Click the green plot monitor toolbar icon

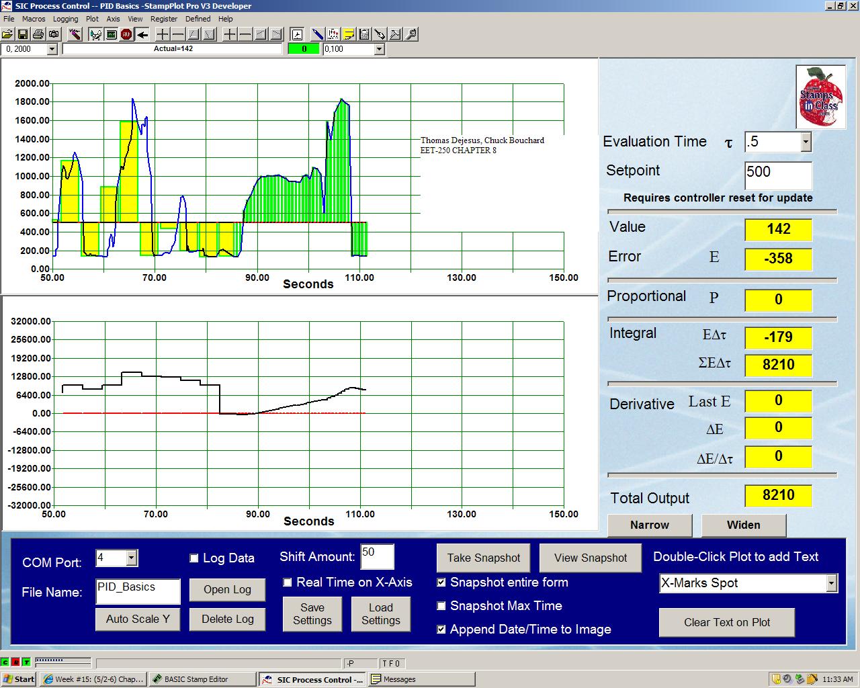coord(111,34)
